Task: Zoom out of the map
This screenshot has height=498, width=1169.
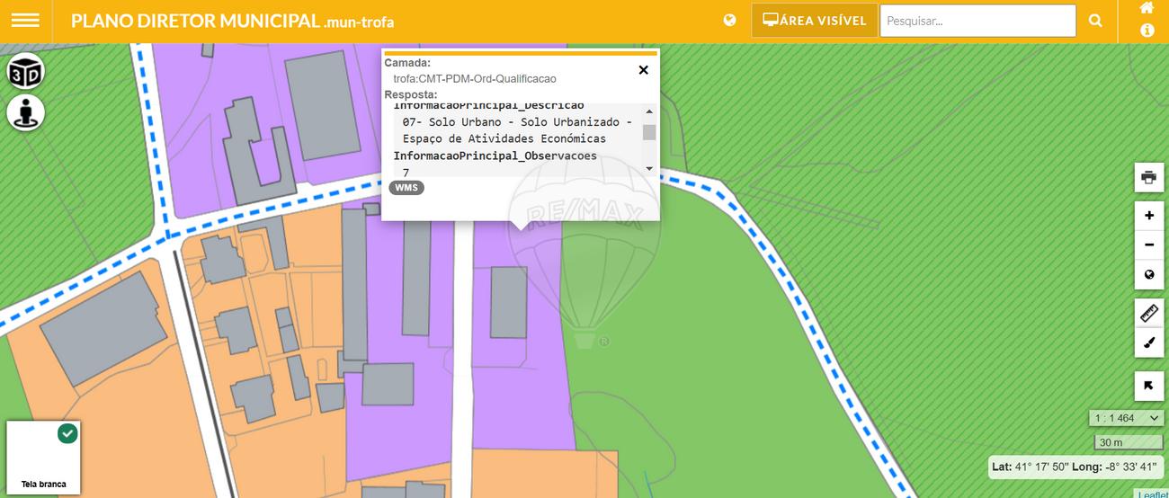Action: 1148,245
